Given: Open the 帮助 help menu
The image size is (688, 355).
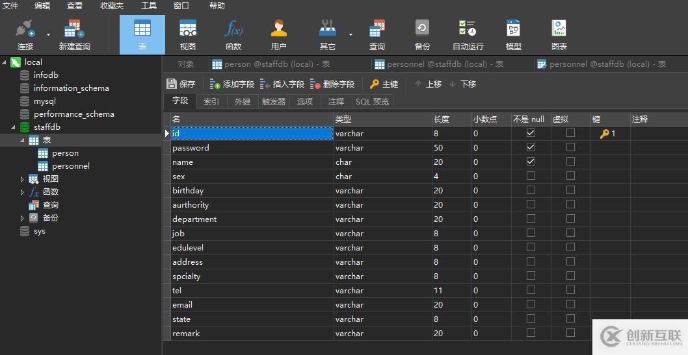Looking at the screenshot, I should click(217, 6).
